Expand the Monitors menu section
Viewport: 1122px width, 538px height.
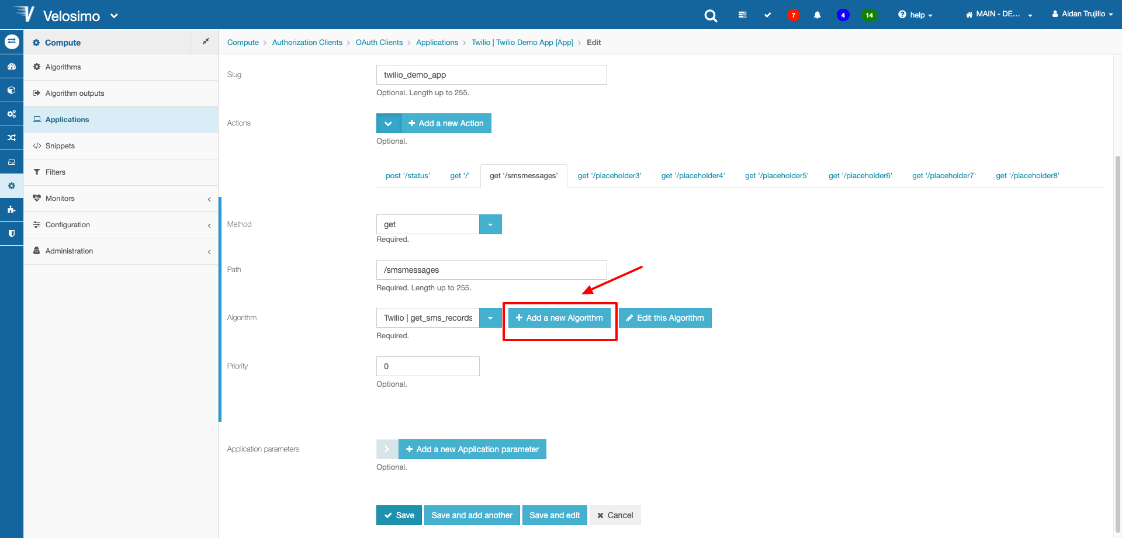pos(121,199)
